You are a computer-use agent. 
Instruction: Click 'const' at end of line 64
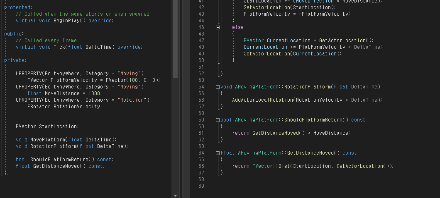click(x=350, y=153)
